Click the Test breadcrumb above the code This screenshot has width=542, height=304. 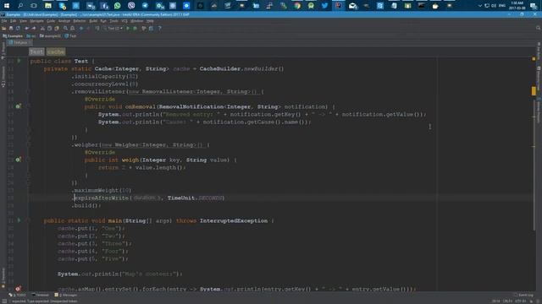[x=36, y=52]
